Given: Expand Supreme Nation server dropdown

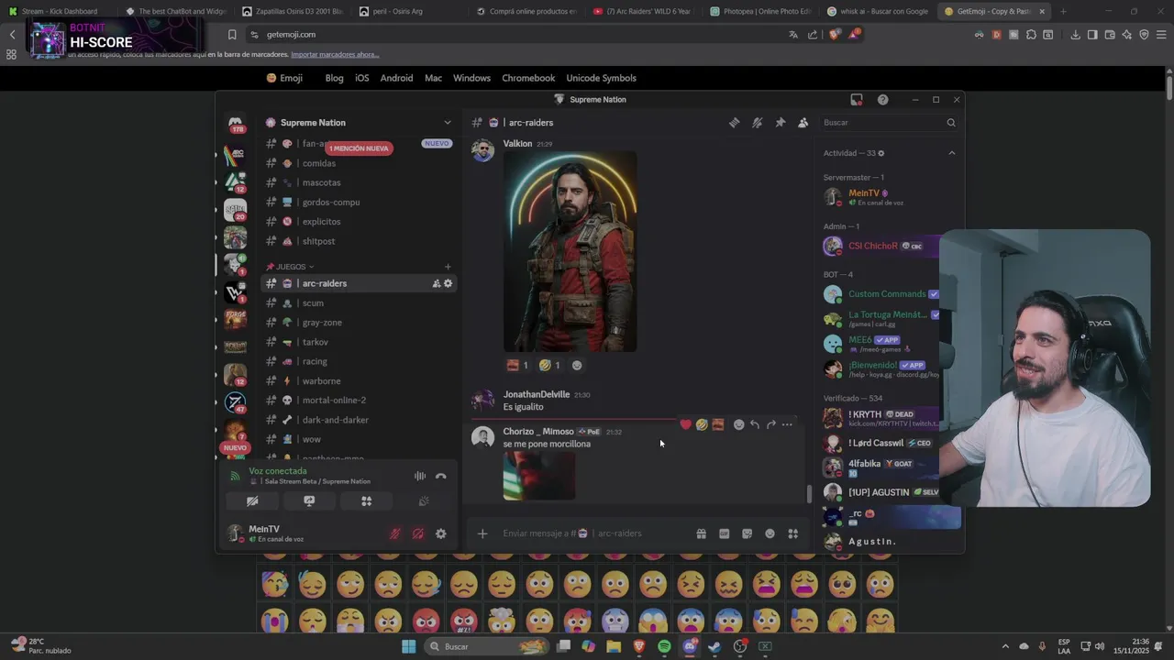Looking at the screenshot, I should (x=448, y=123).
